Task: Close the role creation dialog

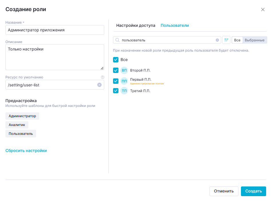Action: point(263,10)
